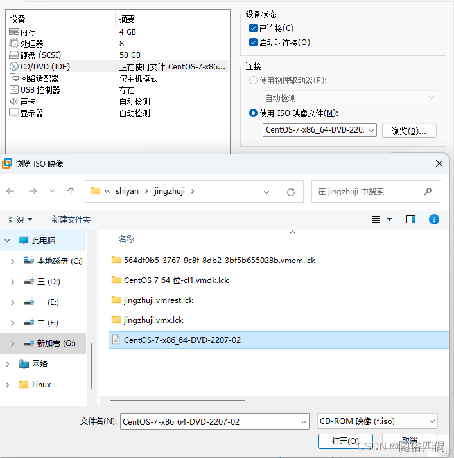Click the 文件名(N) filename input field
The height and width of the screenshot is (458, 454).
coord(214,421)
